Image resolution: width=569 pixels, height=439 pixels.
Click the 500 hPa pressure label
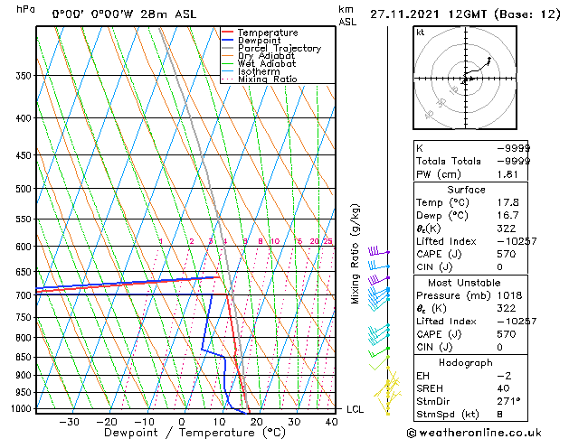click(x=24, y=189)
